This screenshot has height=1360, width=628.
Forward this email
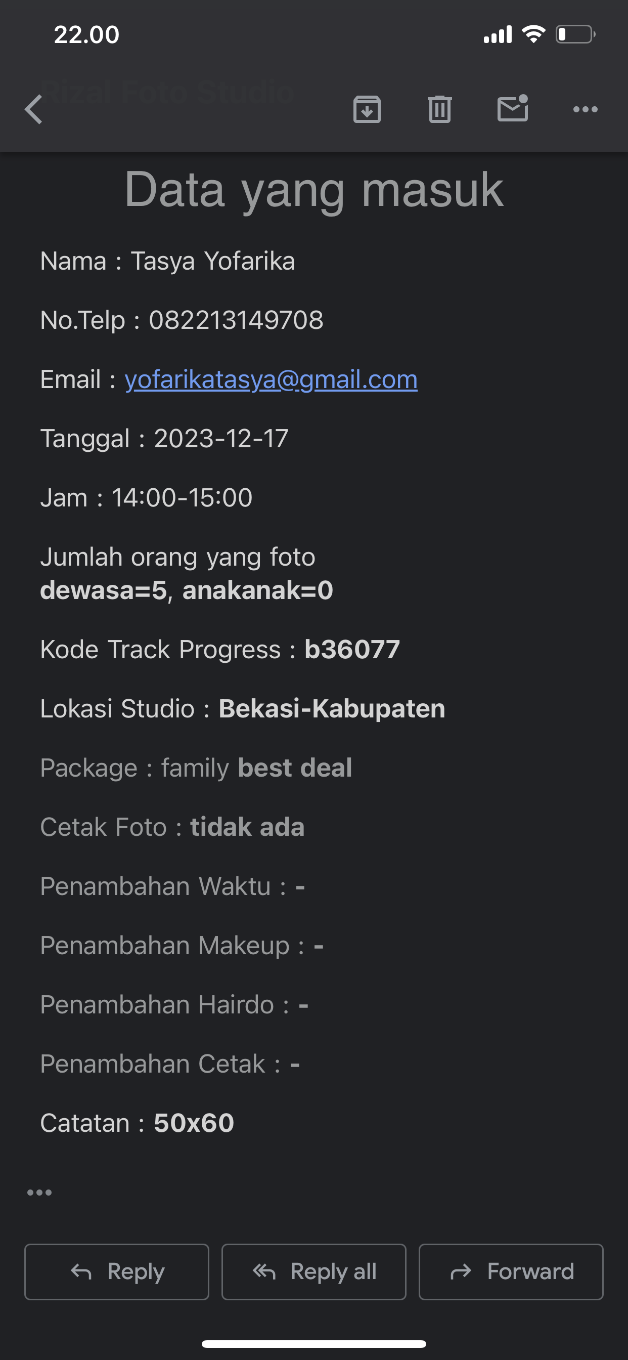(x=511, y=1272)
